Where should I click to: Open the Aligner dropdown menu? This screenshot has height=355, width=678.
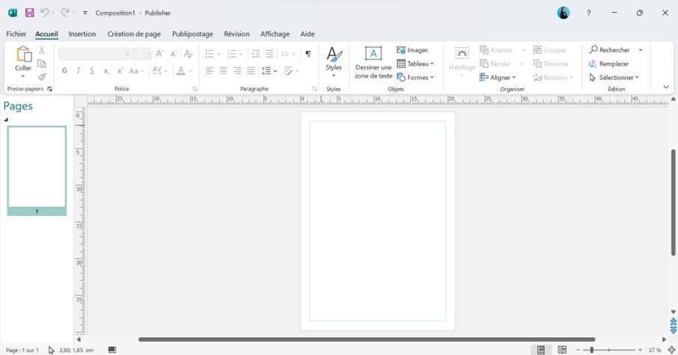[x=498, y=77]
